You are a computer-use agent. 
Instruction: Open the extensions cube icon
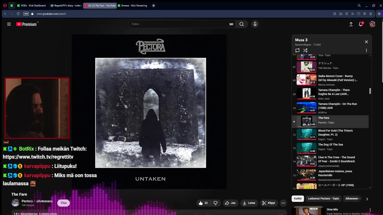point(379,14)
